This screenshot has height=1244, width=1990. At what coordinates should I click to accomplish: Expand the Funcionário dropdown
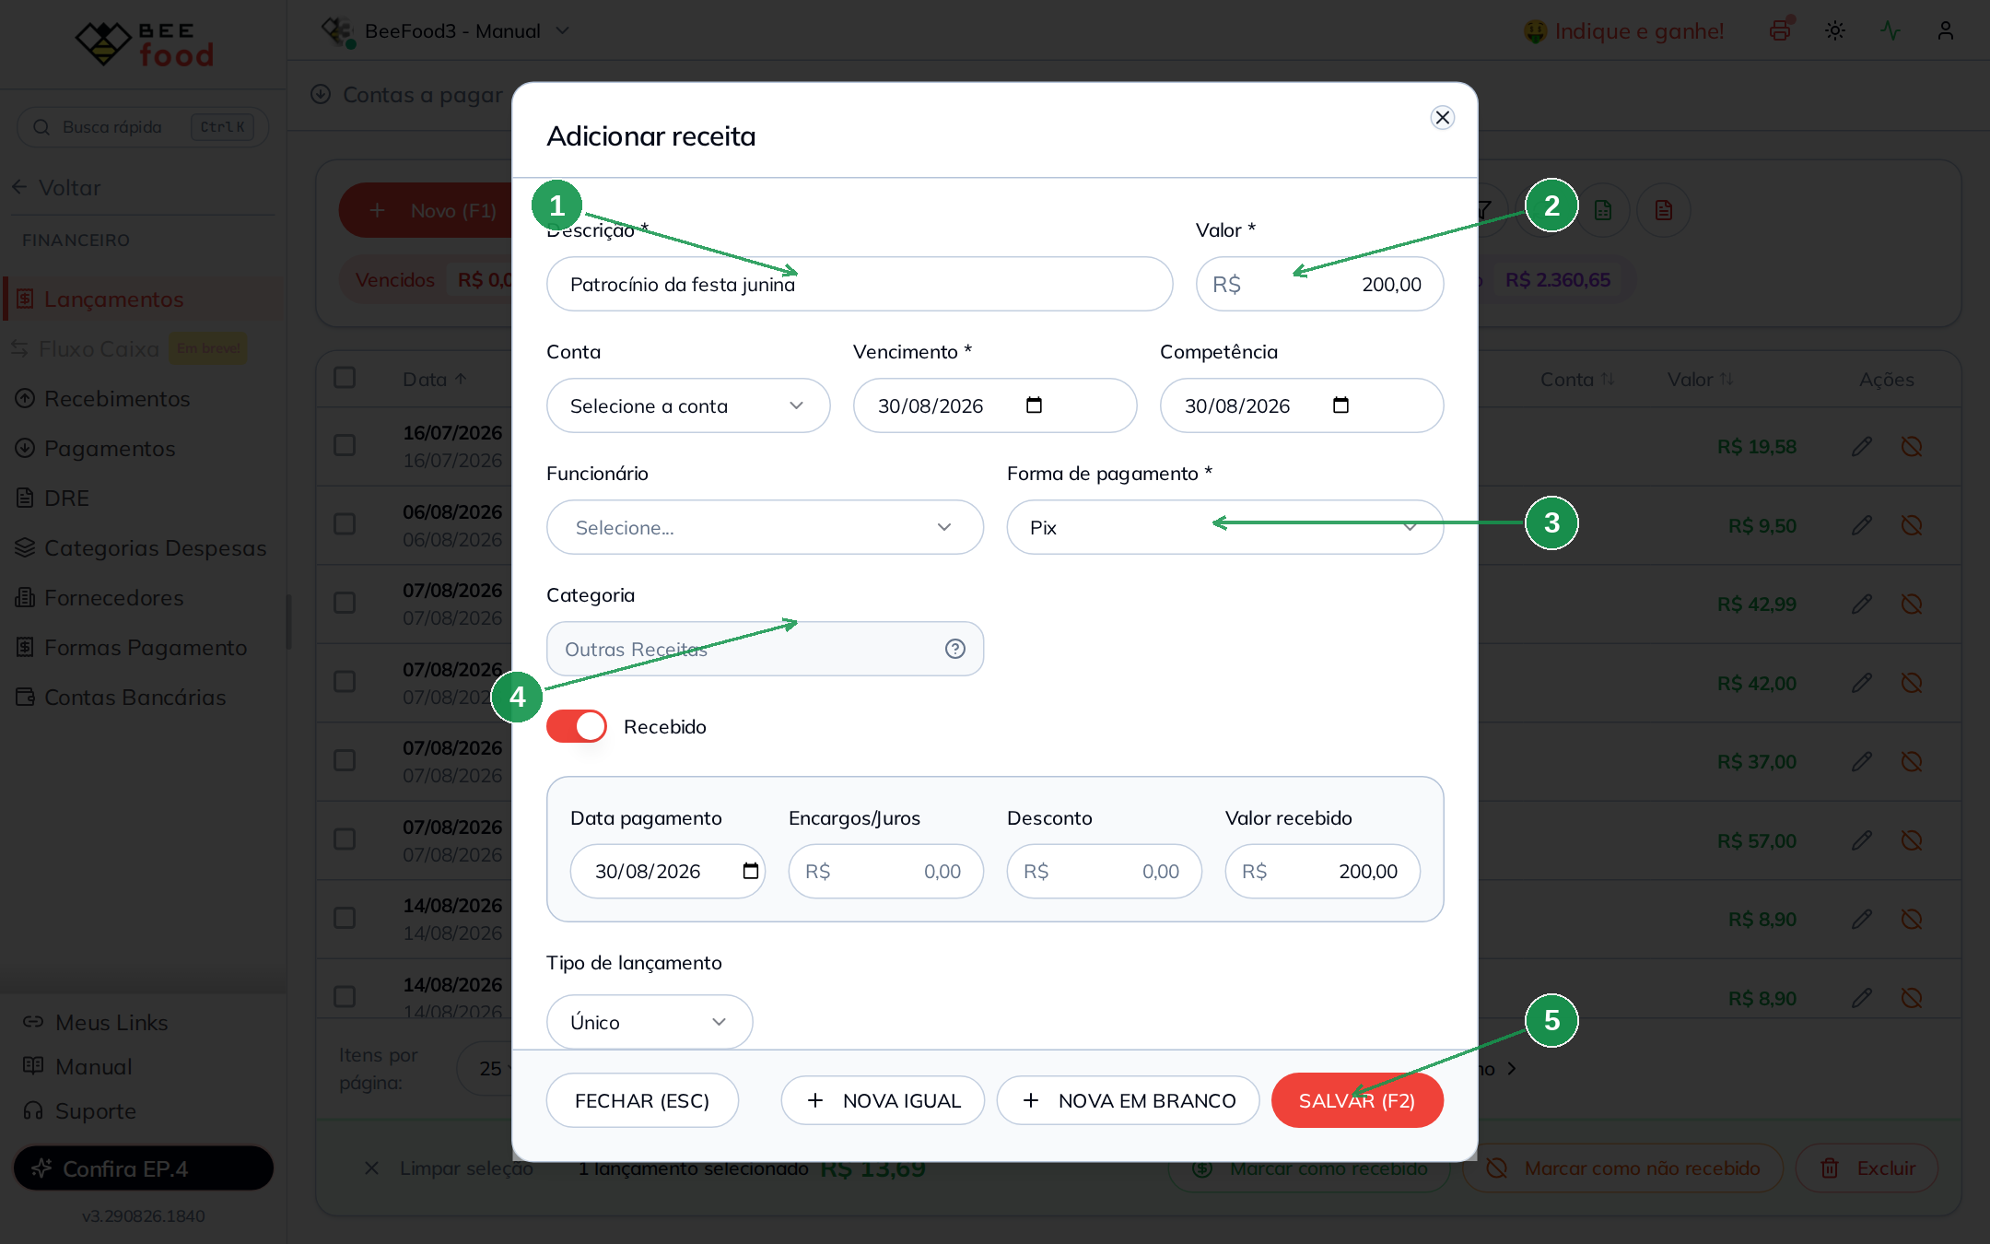click(x=765, y=527)
